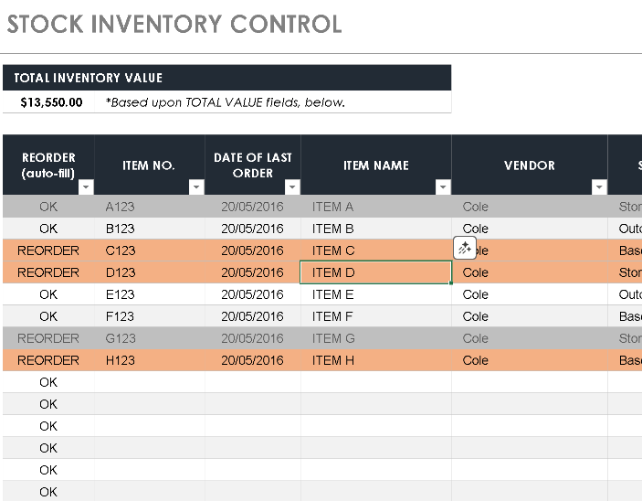
Task: Select the ITEM B name cell
Action: coord(376,229)
